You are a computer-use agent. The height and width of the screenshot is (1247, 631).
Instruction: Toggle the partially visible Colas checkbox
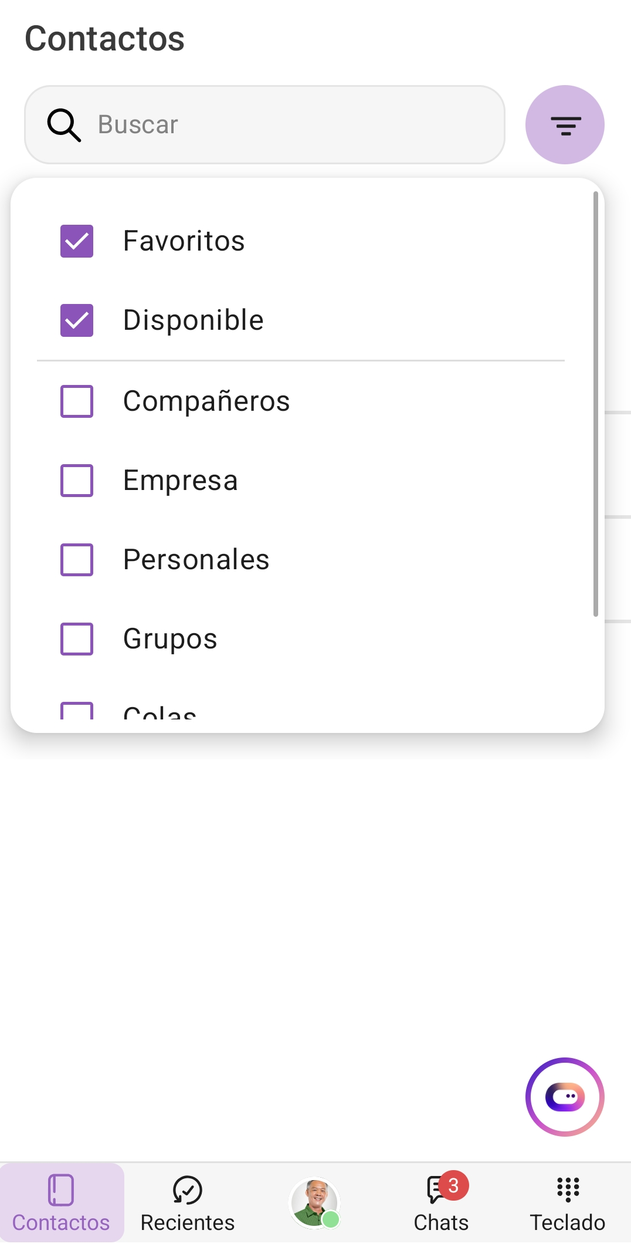pyautogui.click(x=77, y=711)
